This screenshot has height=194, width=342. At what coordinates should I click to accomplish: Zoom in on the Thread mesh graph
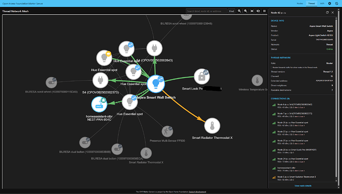pyautogui.click(x=239, y=11)
